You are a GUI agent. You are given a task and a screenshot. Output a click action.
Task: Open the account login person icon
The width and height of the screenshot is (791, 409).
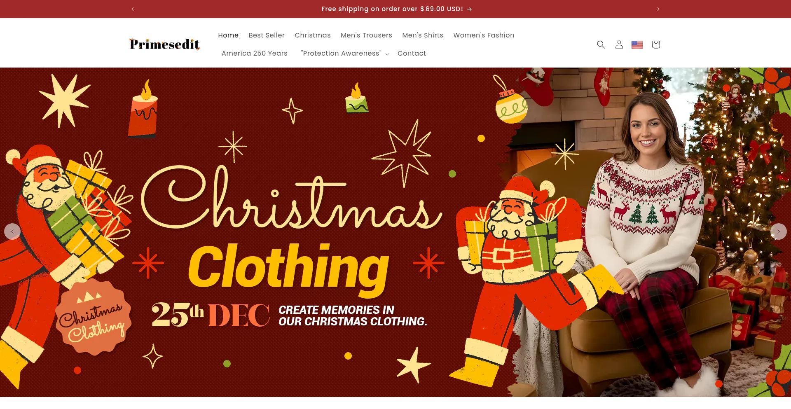coord(619,44)
